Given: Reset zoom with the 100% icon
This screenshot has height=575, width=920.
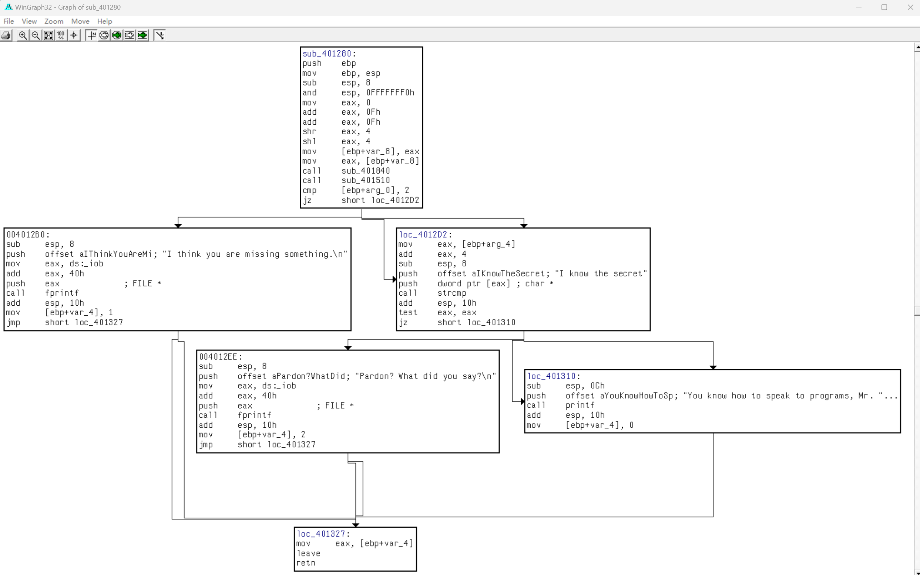Looking at the screenshot, I should (x=61, y=36).
